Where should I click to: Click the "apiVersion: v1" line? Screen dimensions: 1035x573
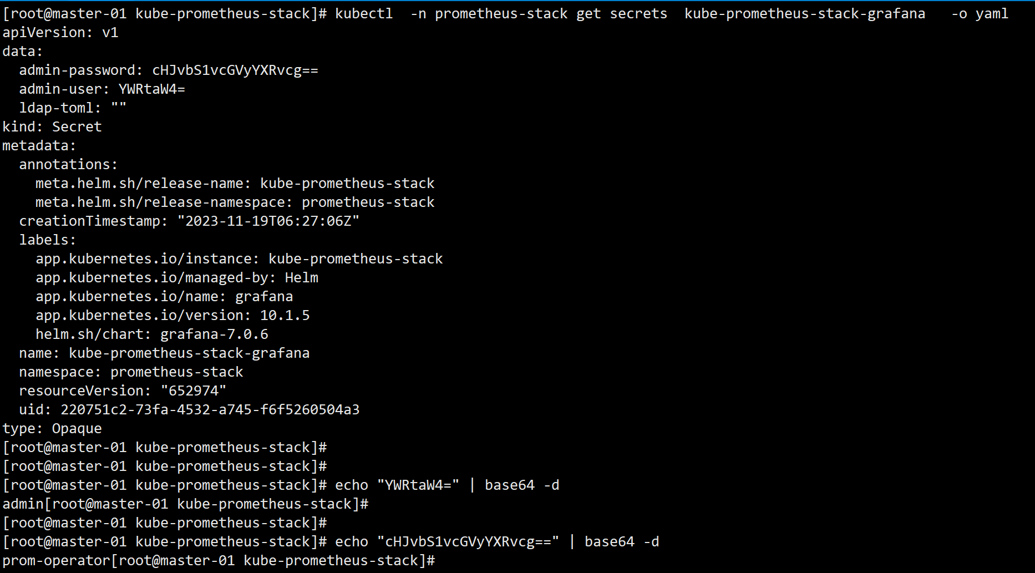60,33
